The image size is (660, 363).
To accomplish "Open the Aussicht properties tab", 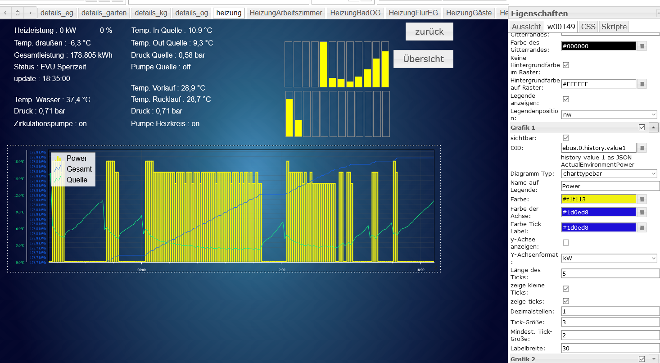I will pyautogui.click(x=526, y=27).
